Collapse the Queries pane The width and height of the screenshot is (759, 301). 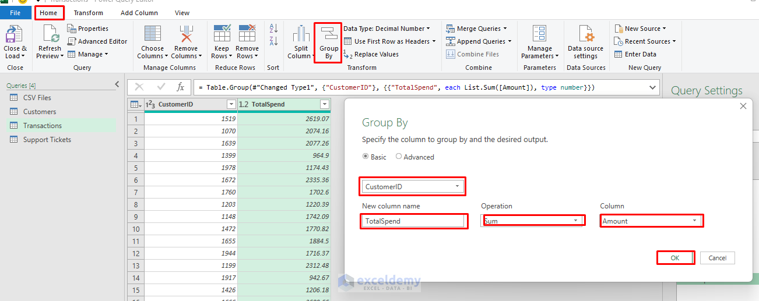117,85
